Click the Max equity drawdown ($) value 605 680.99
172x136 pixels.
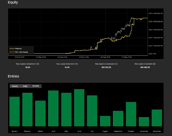click(145, 67)
